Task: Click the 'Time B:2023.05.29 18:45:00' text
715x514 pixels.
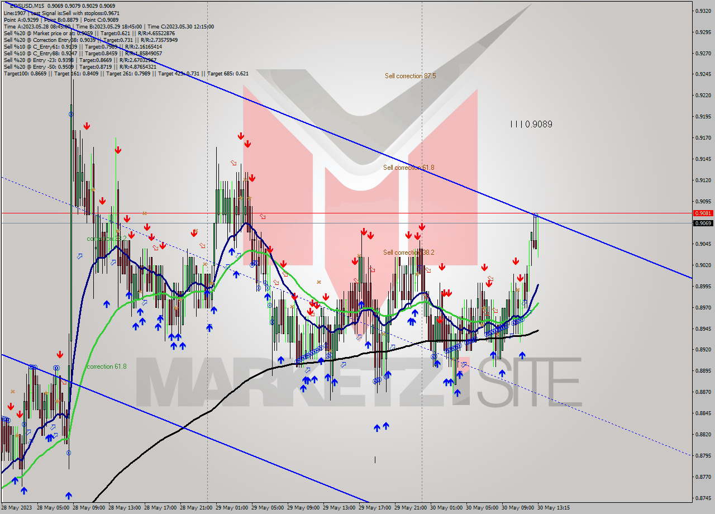Action: 109,26
